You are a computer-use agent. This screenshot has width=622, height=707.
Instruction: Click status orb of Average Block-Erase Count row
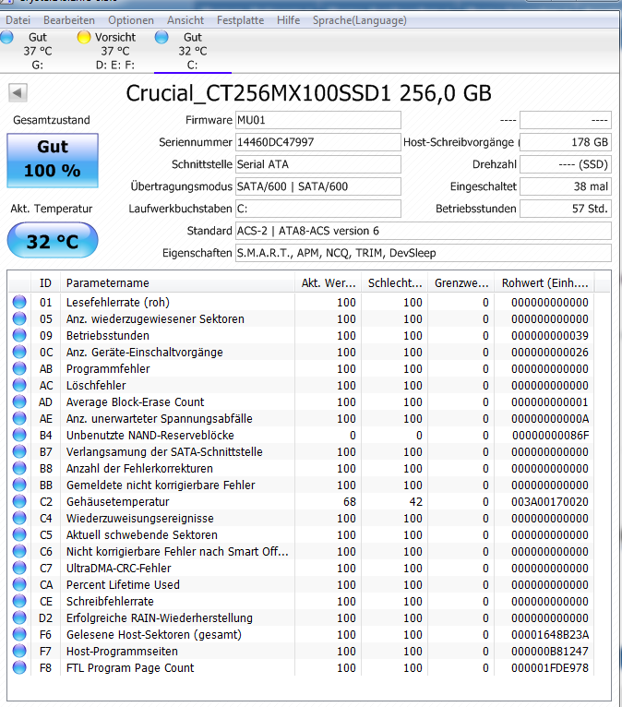[19, 401]
